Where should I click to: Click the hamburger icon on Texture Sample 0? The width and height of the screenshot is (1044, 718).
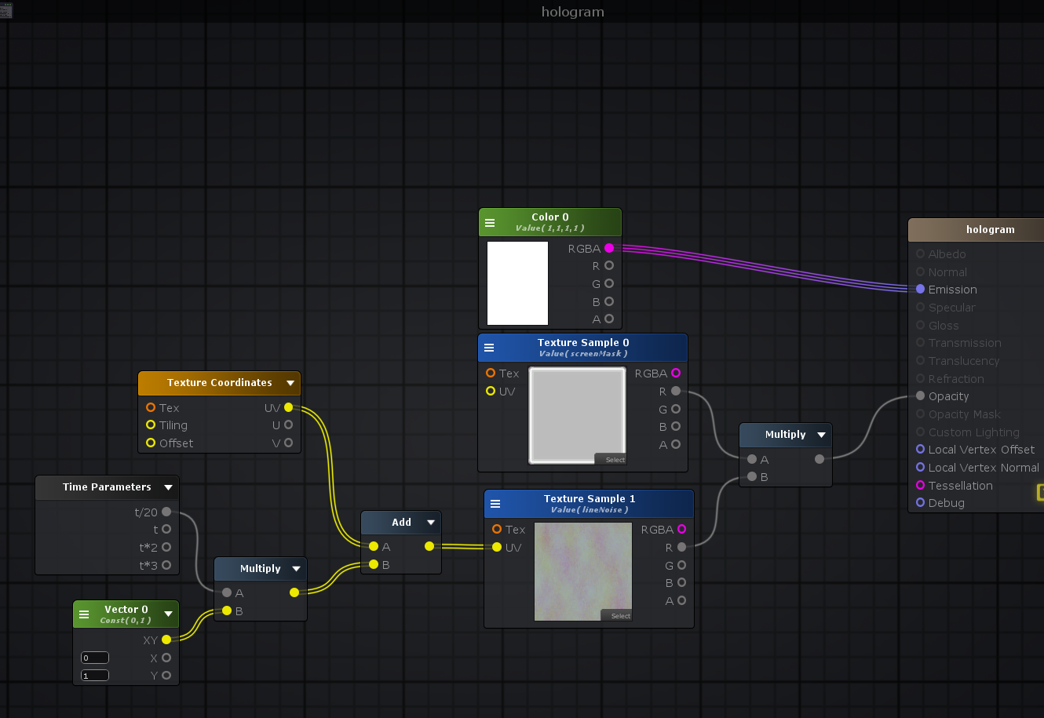[489, 348]
